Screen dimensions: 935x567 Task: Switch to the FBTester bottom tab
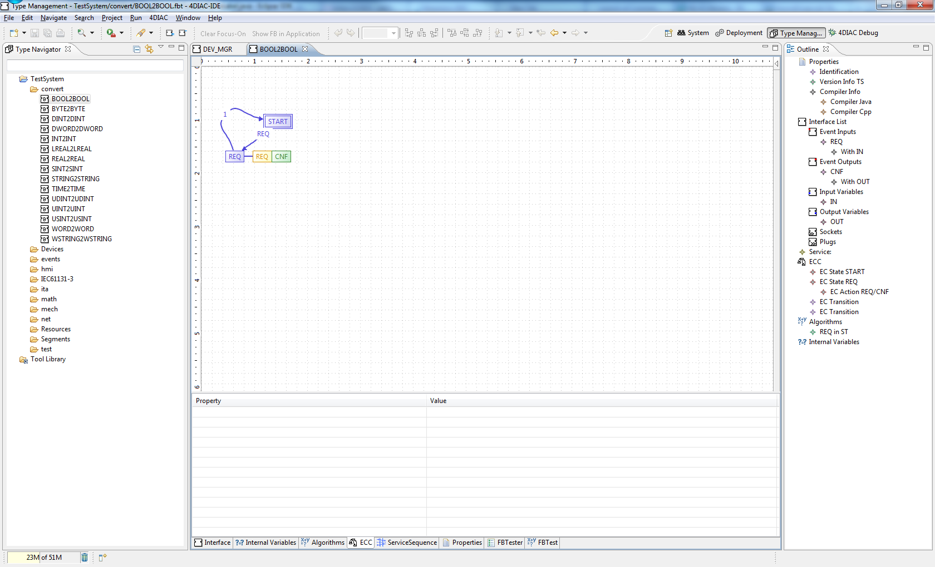point(505,543)
